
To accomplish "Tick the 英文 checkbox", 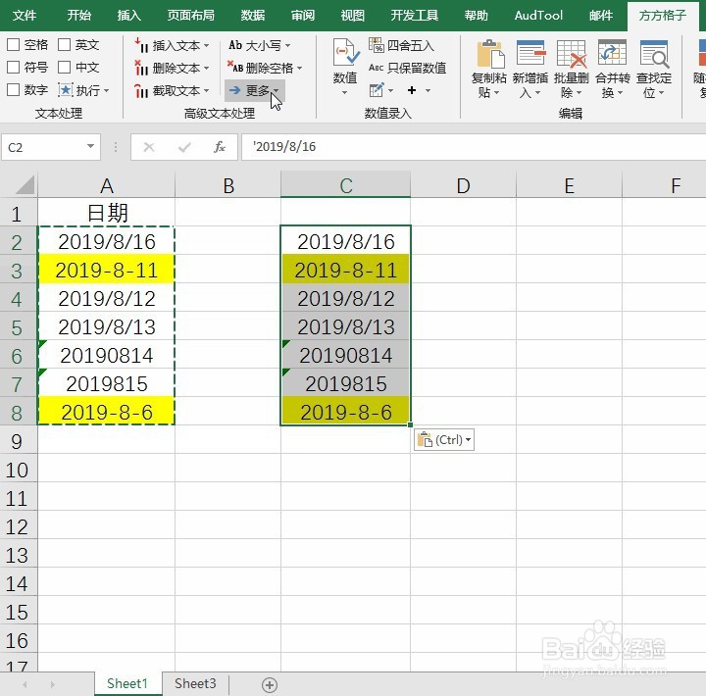I will [x=65, y=44].
